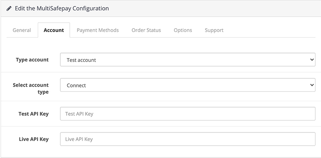Screen dimensions: 321x158
Task: Click the 'Test API Key' field label
Action: click(x=33, y=114)
